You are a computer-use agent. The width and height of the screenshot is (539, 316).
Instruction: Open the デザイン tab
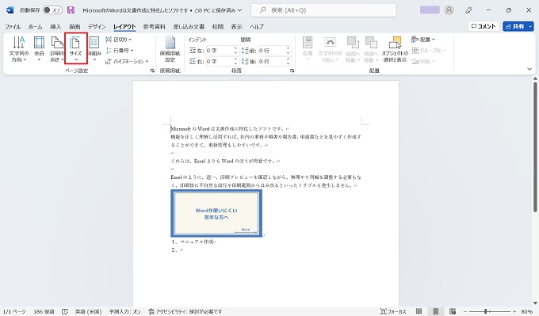coord(97,26)
